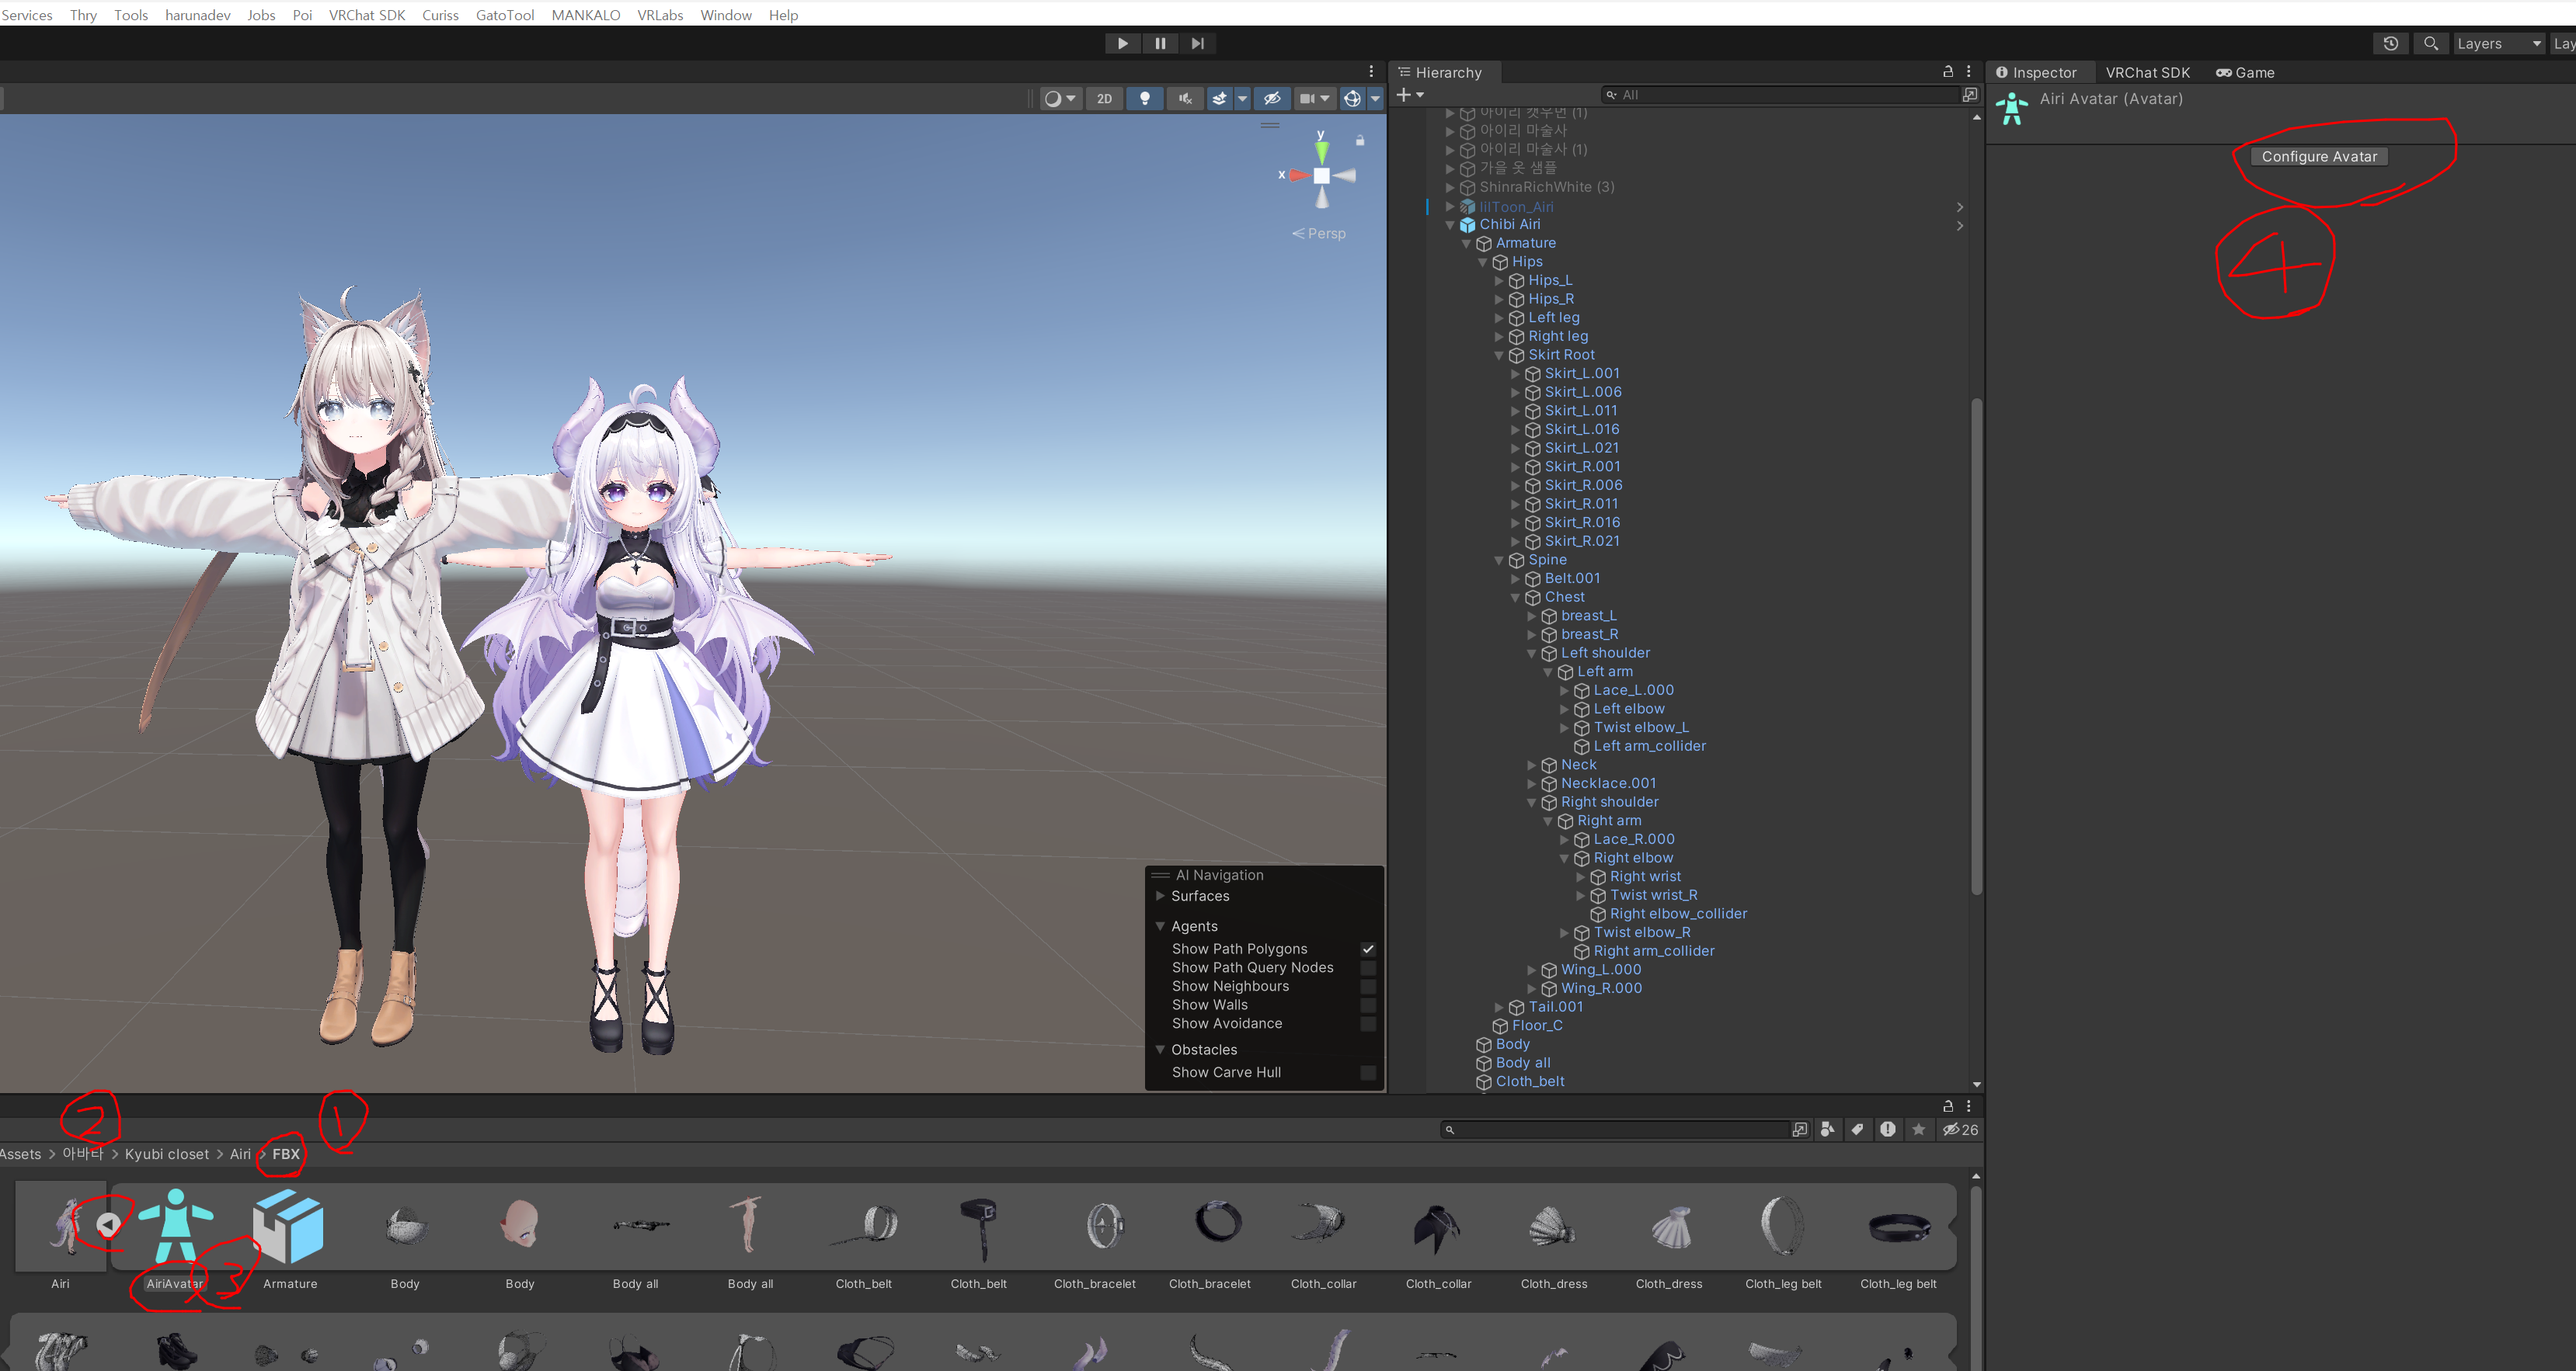The height and width of the screenshot is (1371, 2576).
Task: Open the Layers dropdown at the top right
Action: pos(2498,43)
